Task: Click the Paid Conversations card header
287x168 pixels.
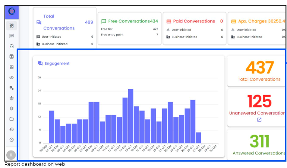Action: pos(194,21)
